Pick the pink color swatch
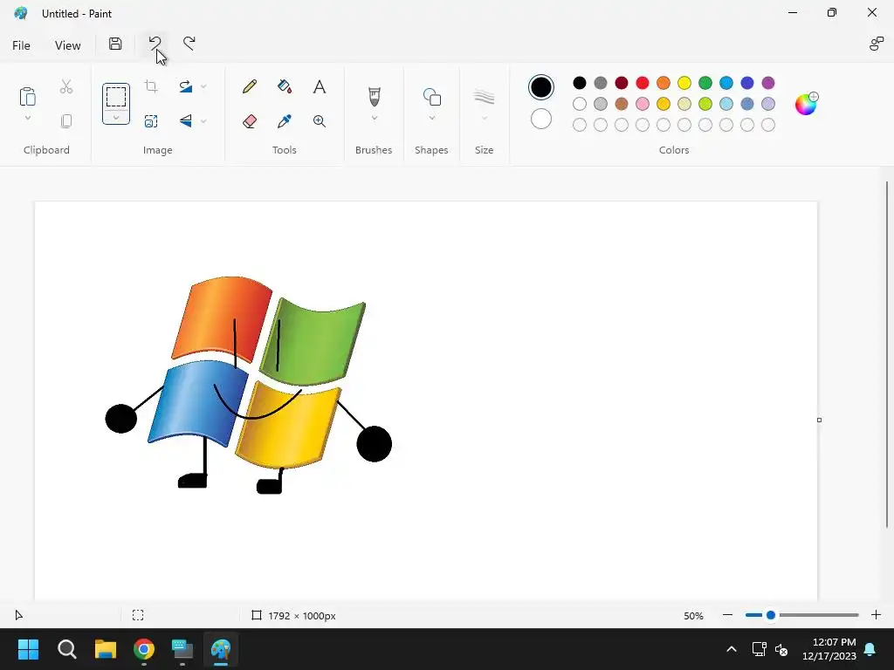The image size is (894, 670). (x=643, y=104)
